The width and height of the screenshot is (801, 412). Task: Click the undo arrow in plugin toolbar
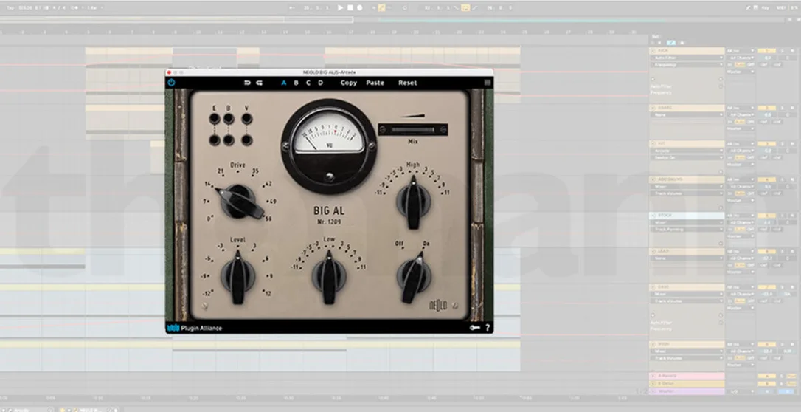pyautogui.click(x=248, y=83)
